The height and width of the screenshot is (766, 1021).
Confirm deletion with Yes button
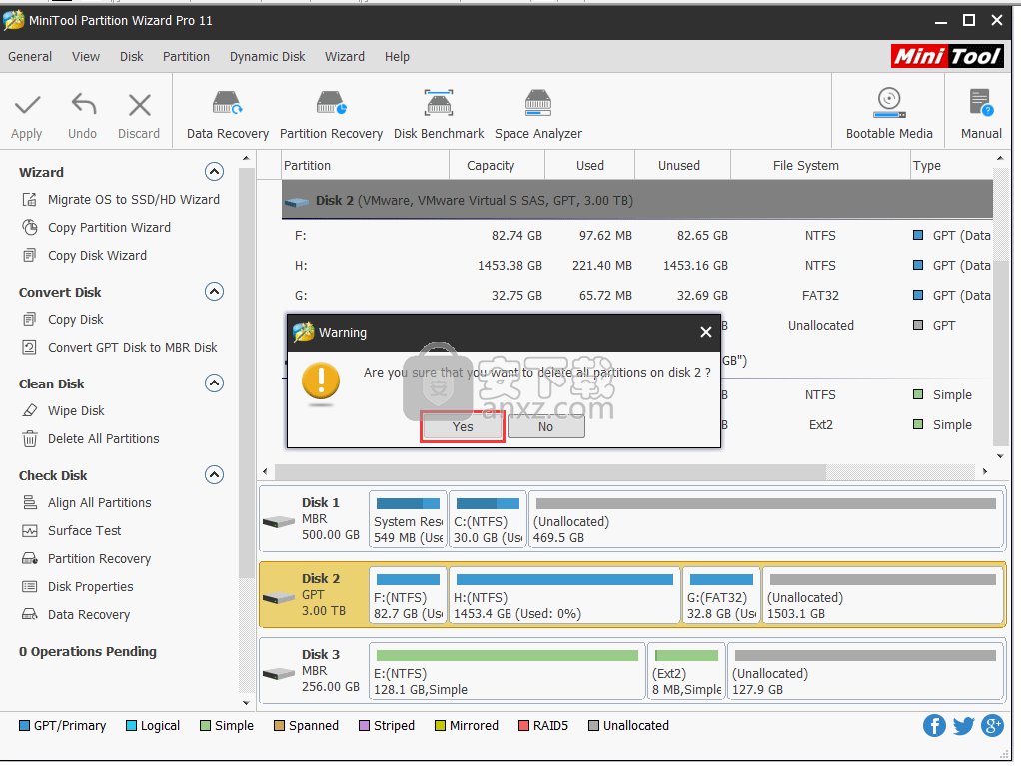coord(463,426)
